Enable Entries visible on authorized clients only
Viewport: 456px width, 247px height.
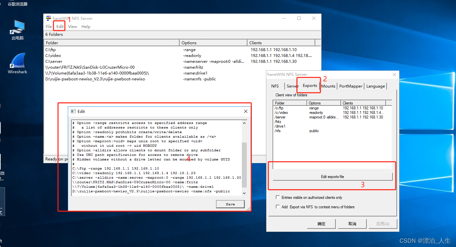278,197
